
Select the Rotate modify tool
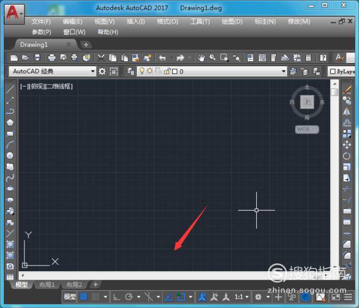[x=347, y=156]
